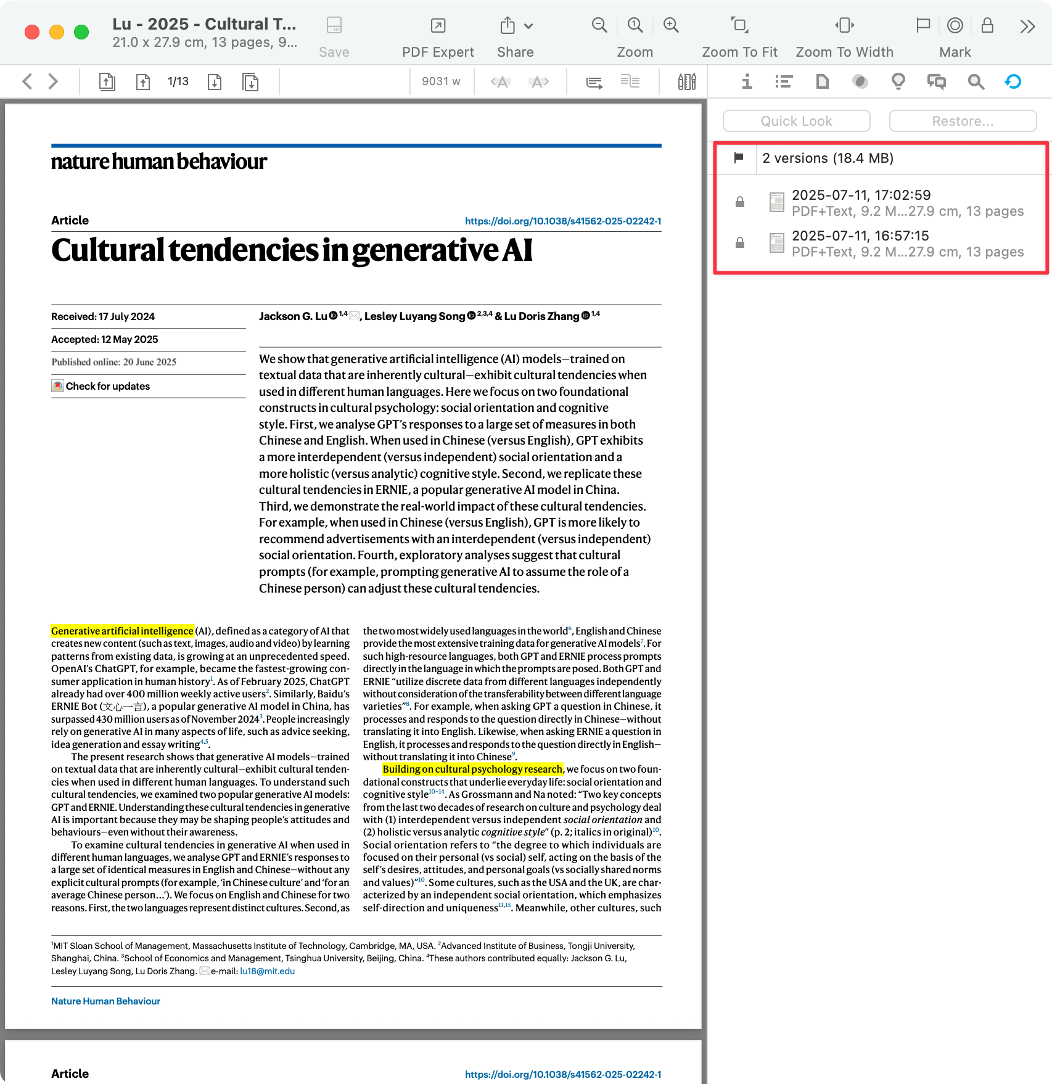Toggle the lock mark in toolbar

coord(987,25)
